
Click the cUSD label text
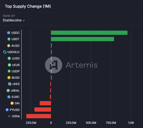(16, 58)
